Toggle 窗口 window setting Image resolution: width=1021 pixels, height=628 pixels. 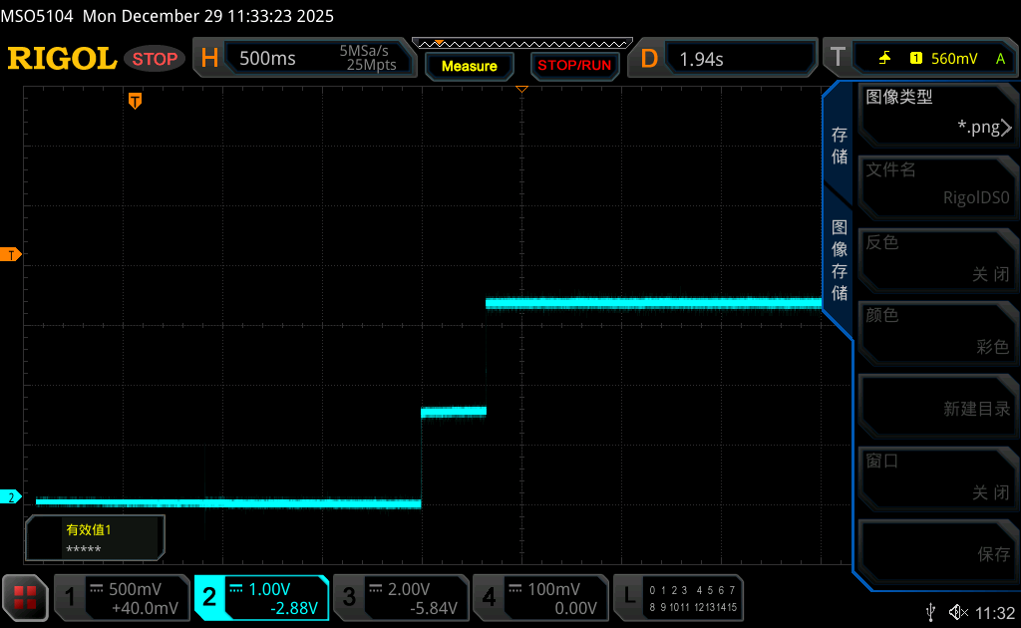pyautogui.click(x=937, y=477)
